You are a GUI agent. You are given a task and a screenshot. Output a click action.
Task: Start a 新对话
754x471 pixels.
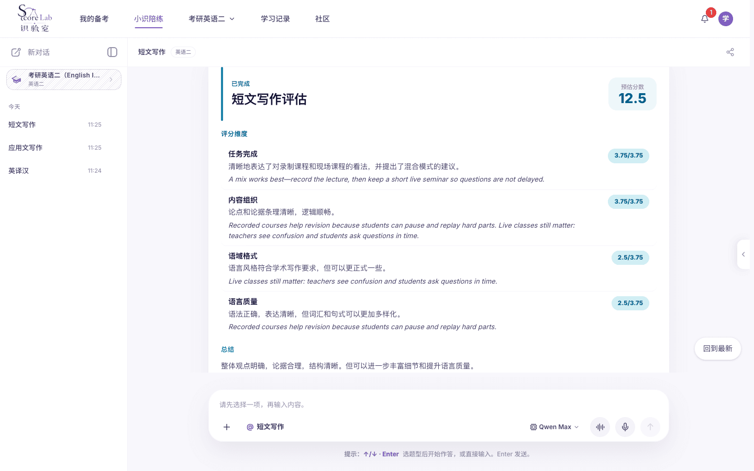pyautogui.click(x=39, y=52)
